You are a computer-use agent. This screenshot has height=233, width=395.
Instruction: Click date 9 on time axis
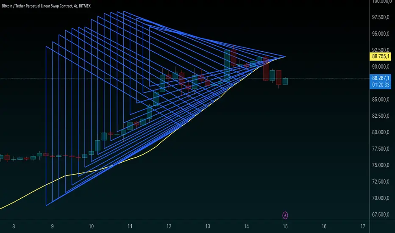53,227
